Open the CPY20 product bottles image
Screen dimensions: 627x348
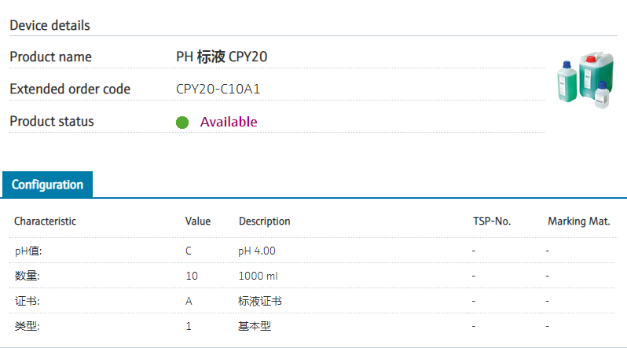[585, 82]
